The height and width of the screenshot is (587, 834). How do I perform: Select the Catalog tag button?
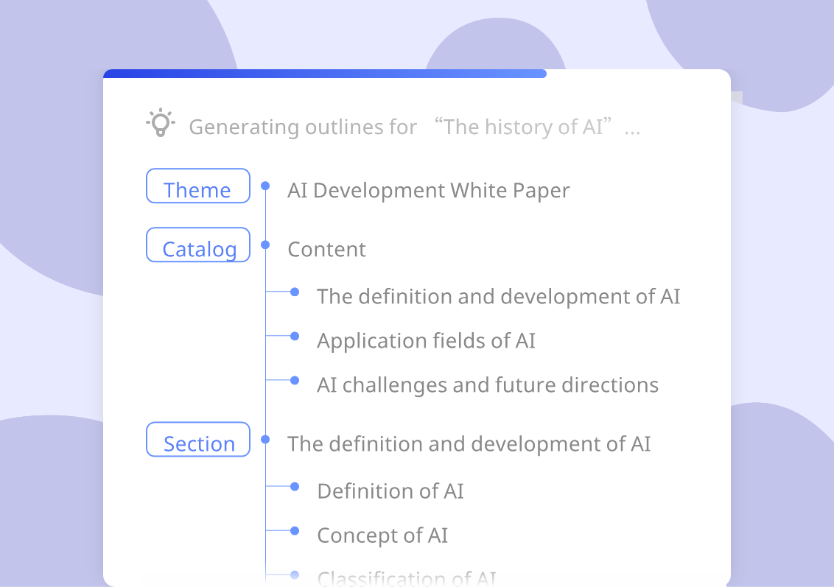click(x=198, y=245)
